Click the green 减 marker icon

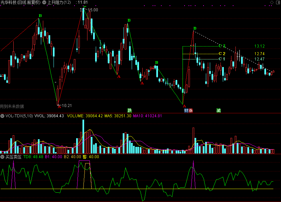(218, 110)
